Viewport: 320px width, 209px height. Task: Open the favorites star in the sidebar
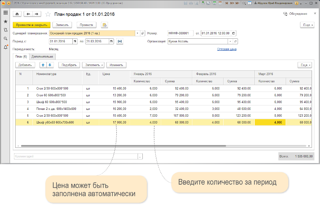(x=6, y=22)
